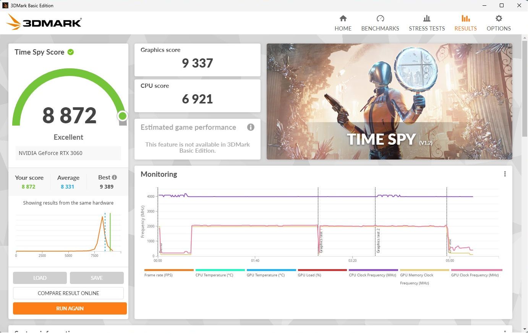Toggle Frame rate (FPS) legend series

[169, 273]
